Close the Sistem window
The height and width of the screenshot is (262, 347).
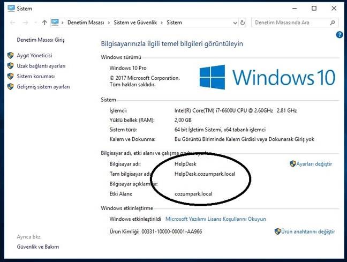[334, 9]
